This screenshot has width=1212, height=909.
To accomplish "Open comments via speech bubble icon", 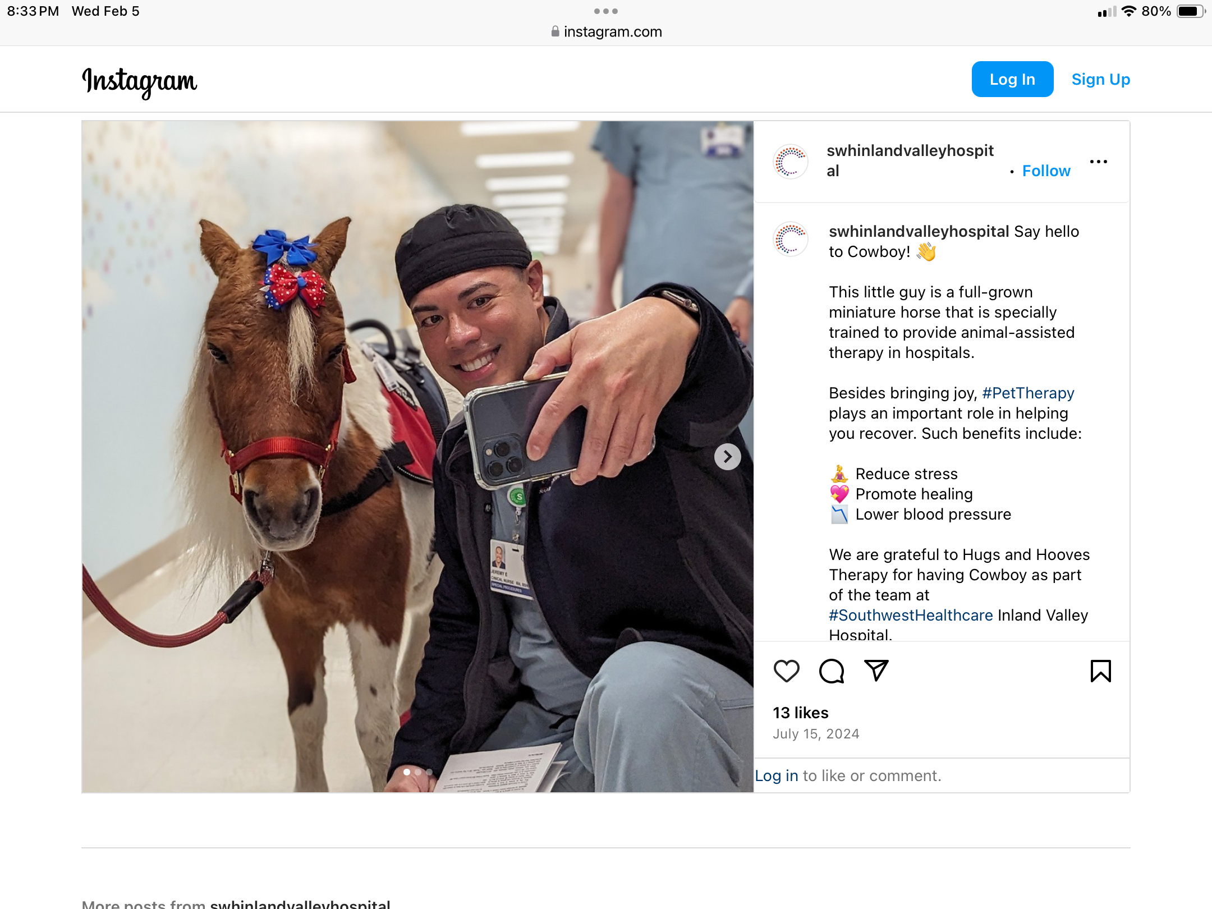I will pyautogui.click(x=831, y=671).
